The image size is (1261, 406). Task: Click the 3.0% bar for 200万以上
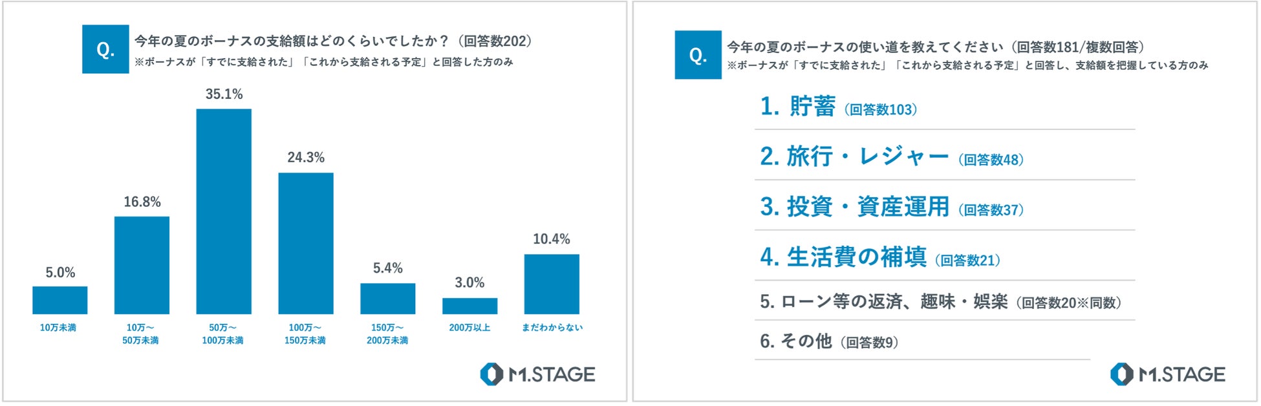coord(469,306)
